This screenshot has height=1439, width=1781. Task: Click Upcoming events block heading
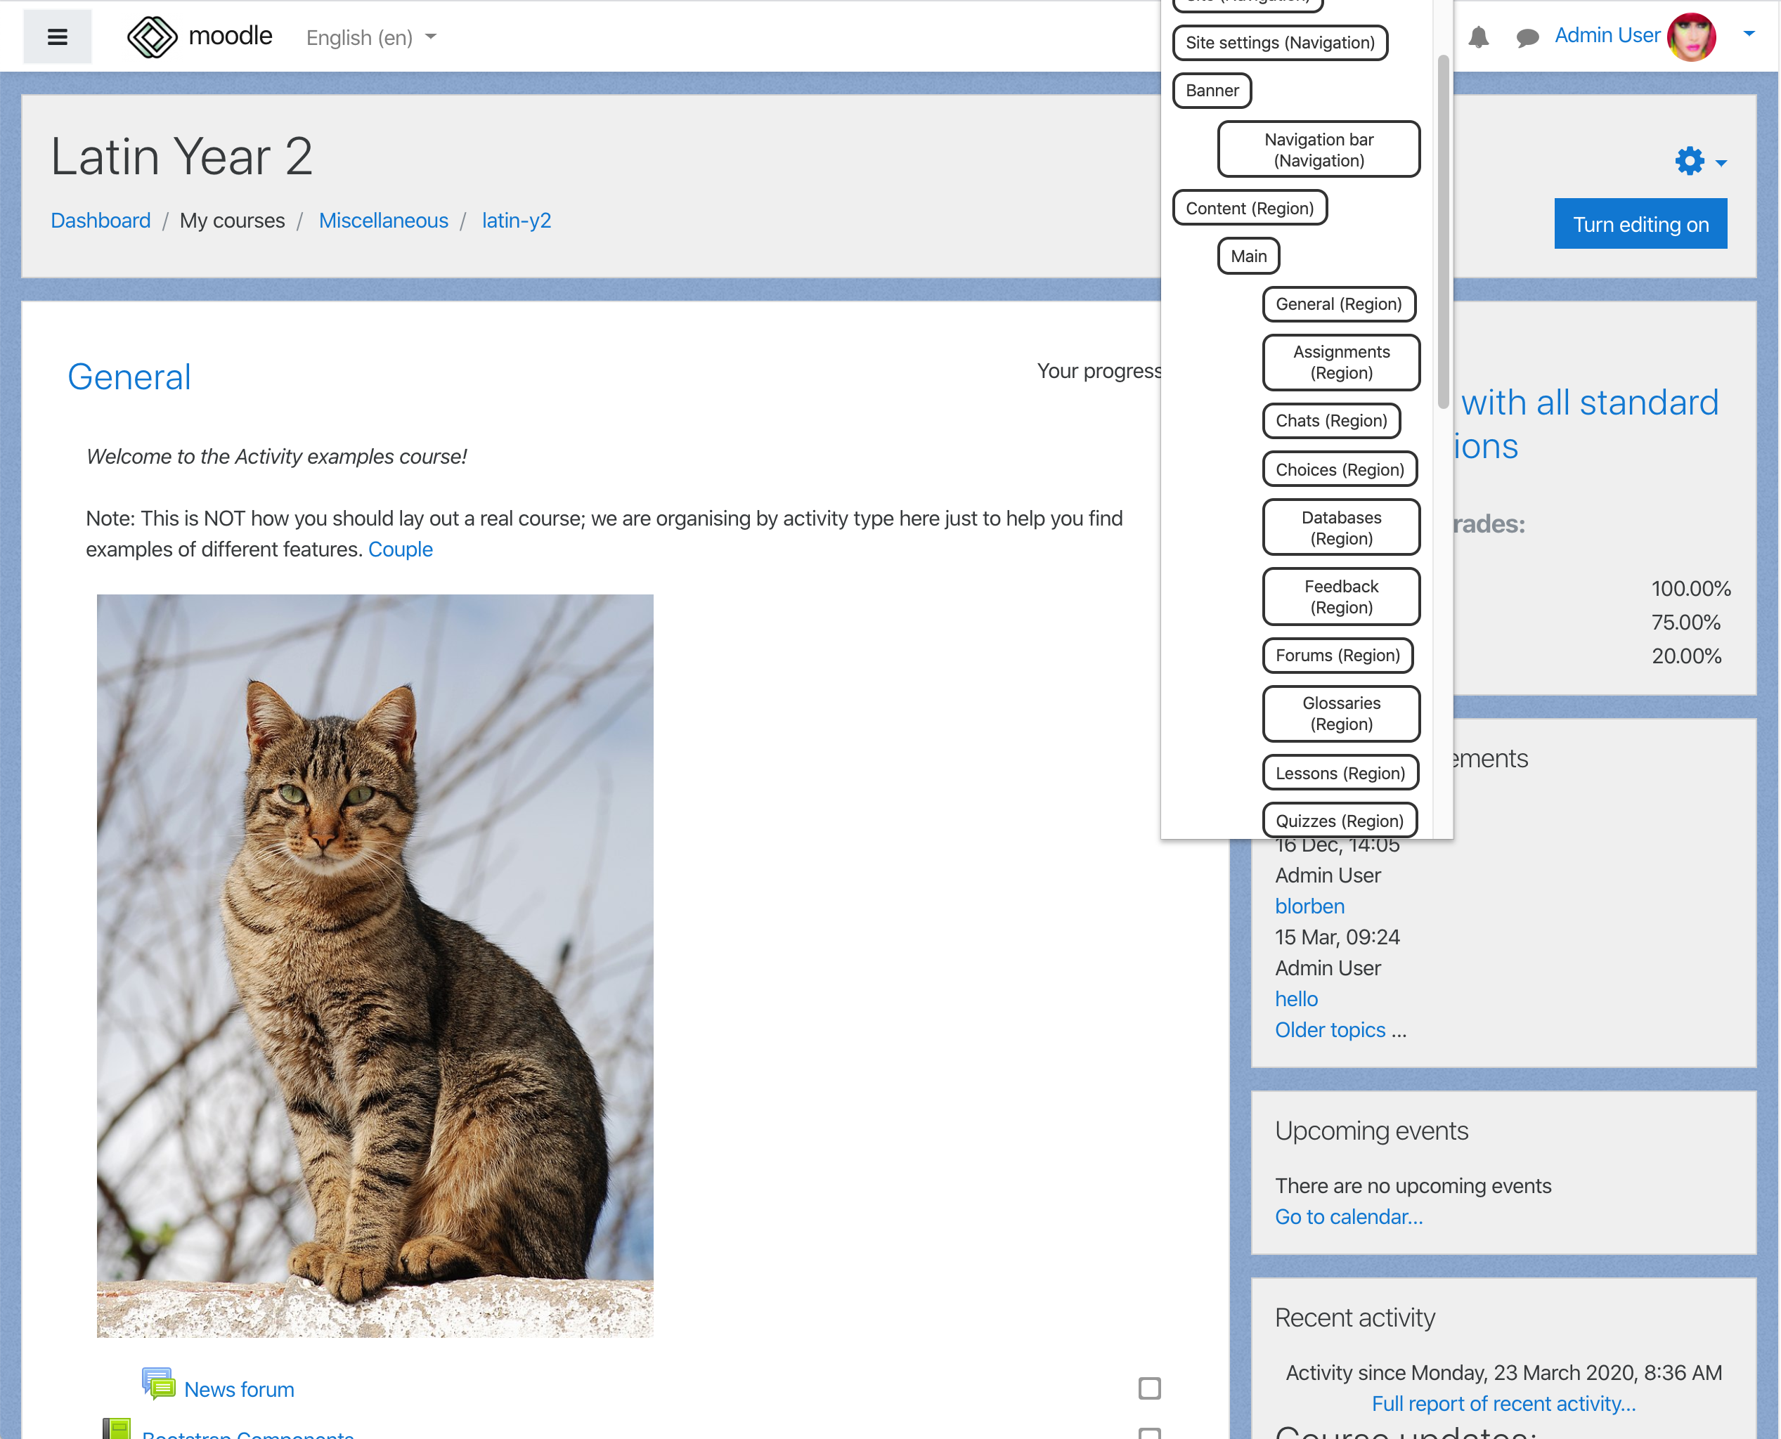click(1371, 1131)
